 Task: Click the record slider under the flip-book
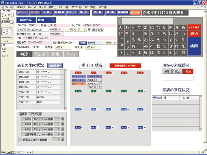(7, 37)
